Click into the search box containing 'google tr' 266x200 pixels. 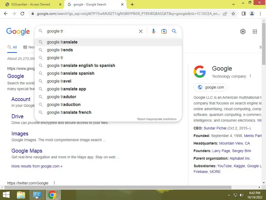(x=92, y=31)
